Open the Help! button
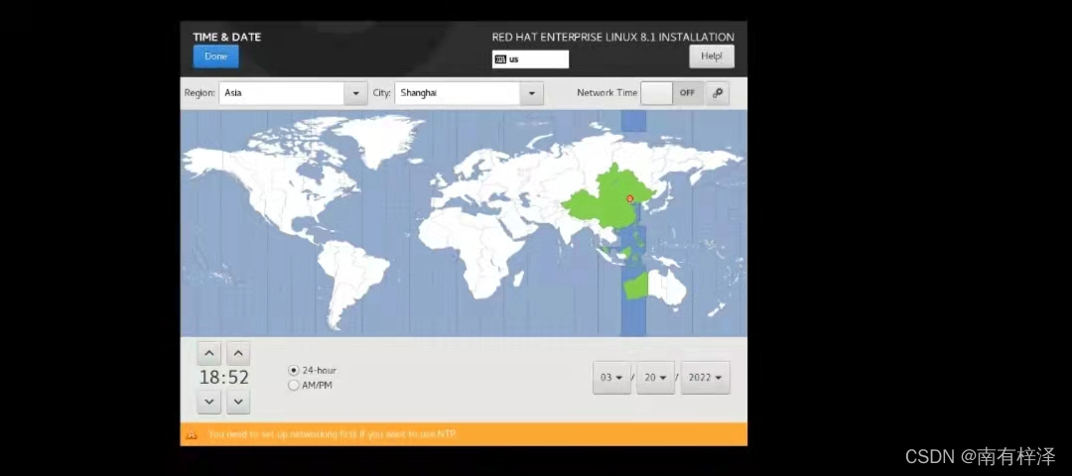The image size is (1072, 476). [712, 57]
